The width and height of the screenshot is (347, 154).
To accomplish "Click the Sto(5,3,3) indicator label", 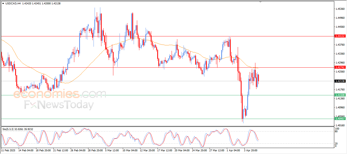I will point(9,129).
